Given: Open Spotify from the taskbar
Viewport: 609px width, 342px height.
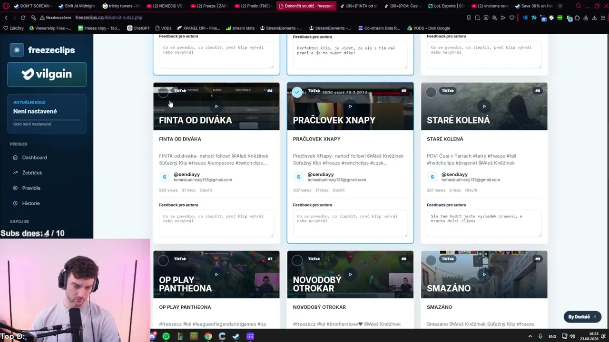Looking at the screenshot, I should (166, 336).
